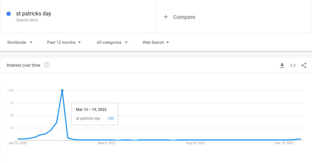
Task: Click the blue 100 value in tooltip
Action: coord(110,119)
